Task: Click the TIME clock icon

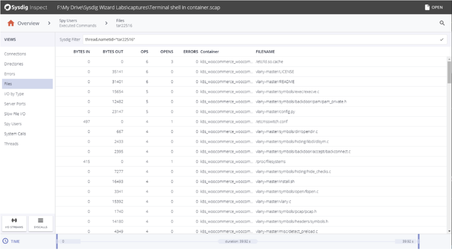Action: click(x=5, y=241)
